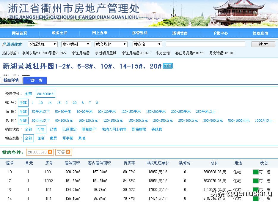Open the 物业类别 dropdown
This screenshot has width=278, height=203.
(76, 44)
